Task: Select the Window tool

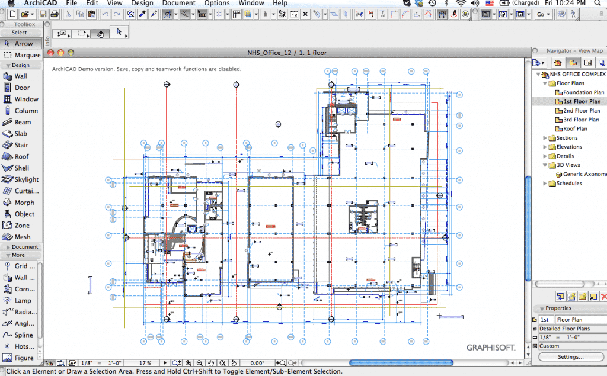Action: click(x=21, y=99)
